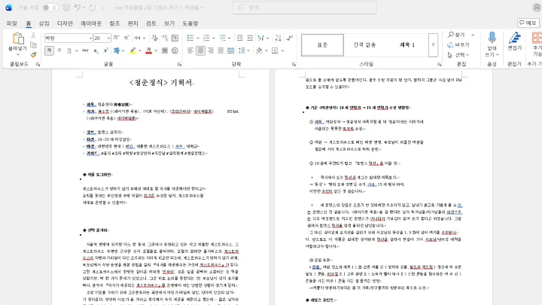Click the Replace (바꾸기) button
Screen dimensions: 542x305
tap(458, 45)
